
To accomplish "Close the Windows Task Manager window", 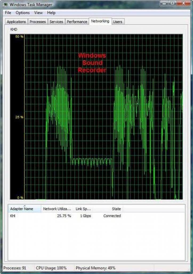I will (x=183, y=3).
